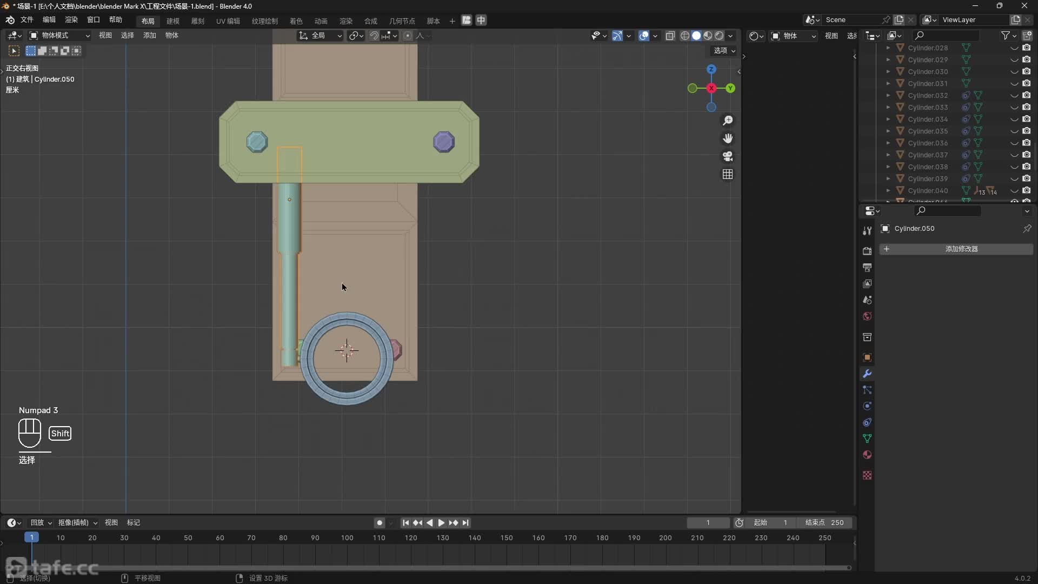1038x584 pixels.
Task: Switch to solid shading mode
Action: [696, 36]
